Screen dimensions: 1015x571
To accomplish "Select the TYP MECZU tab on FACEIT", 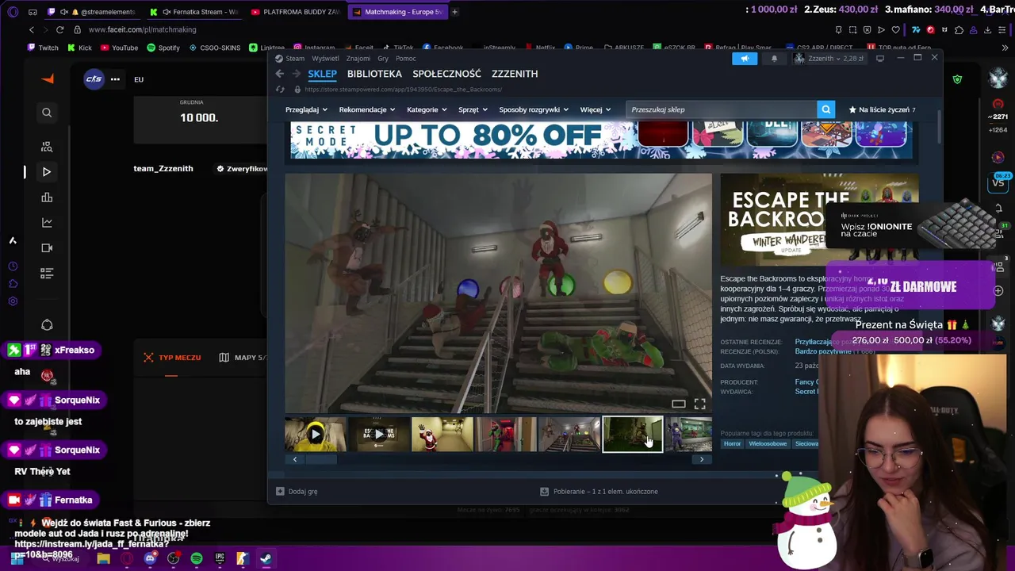I will [x=172, y=358].
